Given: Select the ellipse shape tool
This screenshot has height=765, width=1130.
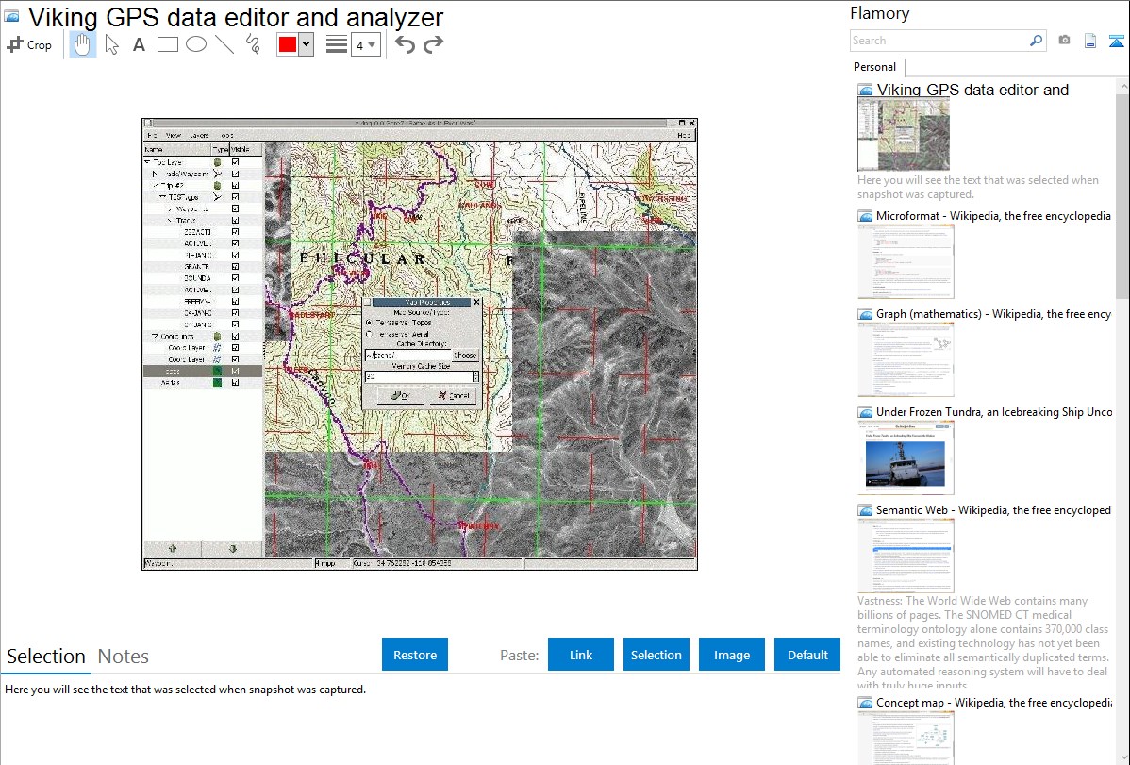Looking at the screenshot, I should (196, 44).
